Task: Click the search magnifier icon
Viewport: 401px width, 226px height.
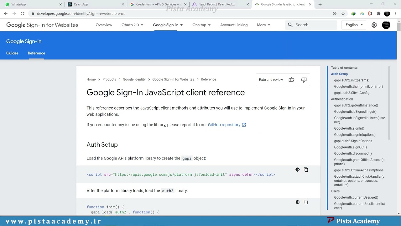Action: point(290,25)
